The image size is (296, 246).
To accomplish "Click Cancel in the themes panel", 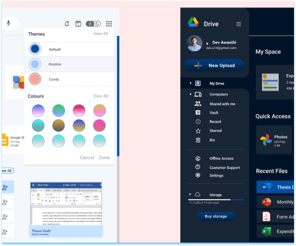I will pos(87,158).
